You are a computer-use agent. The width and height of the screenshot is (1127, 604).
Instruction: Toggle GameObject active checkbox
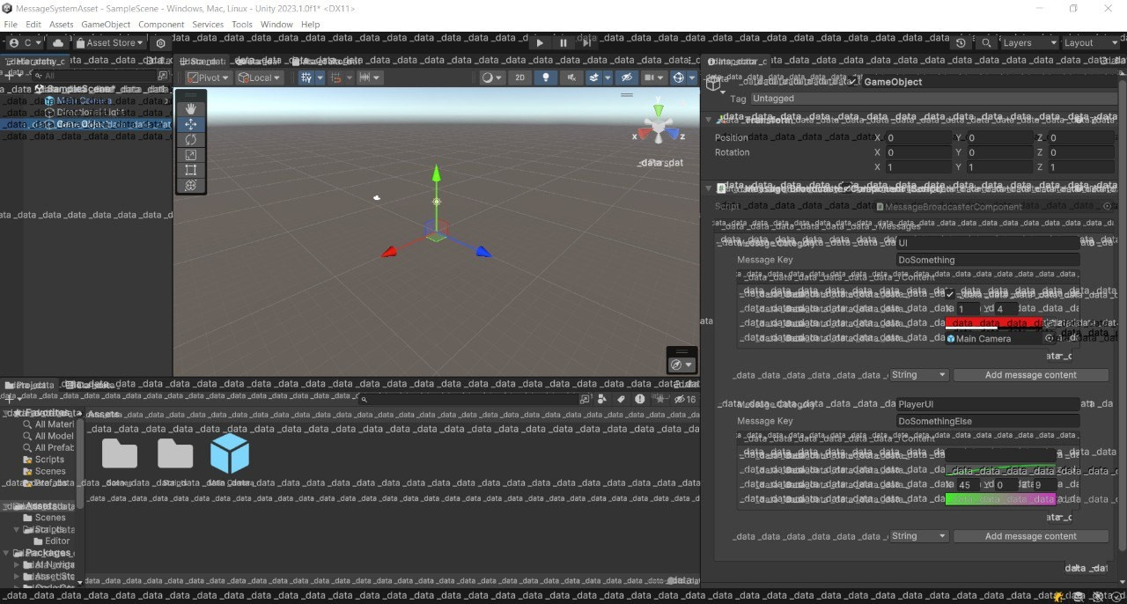pos(851,81)
